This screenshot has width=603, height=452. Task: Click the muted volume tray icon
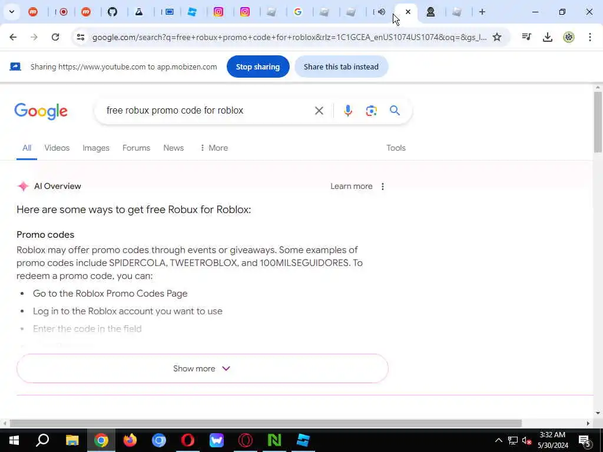click(527, 440)
